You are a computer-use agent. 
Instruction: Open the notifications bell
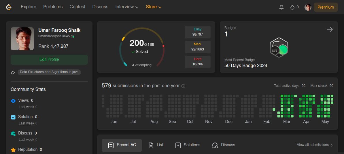(x=281, y=7)
